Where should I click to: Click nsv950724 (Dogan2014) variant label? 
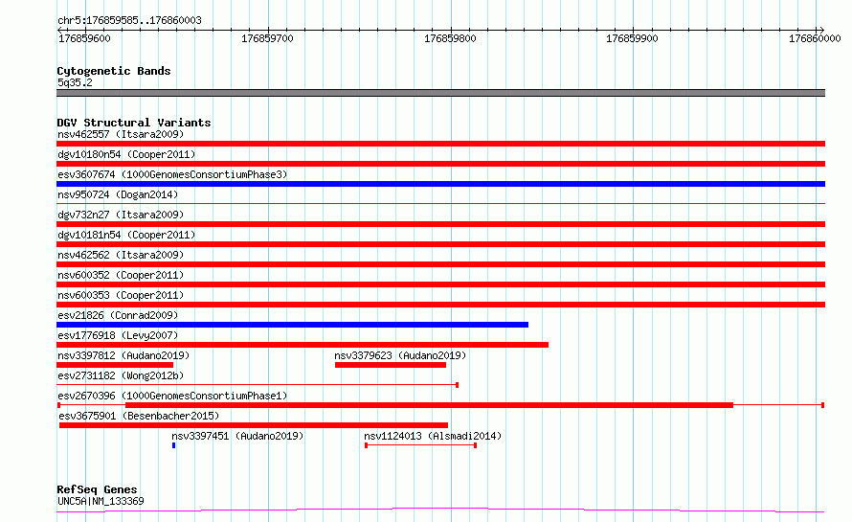(x=118, y=194)
